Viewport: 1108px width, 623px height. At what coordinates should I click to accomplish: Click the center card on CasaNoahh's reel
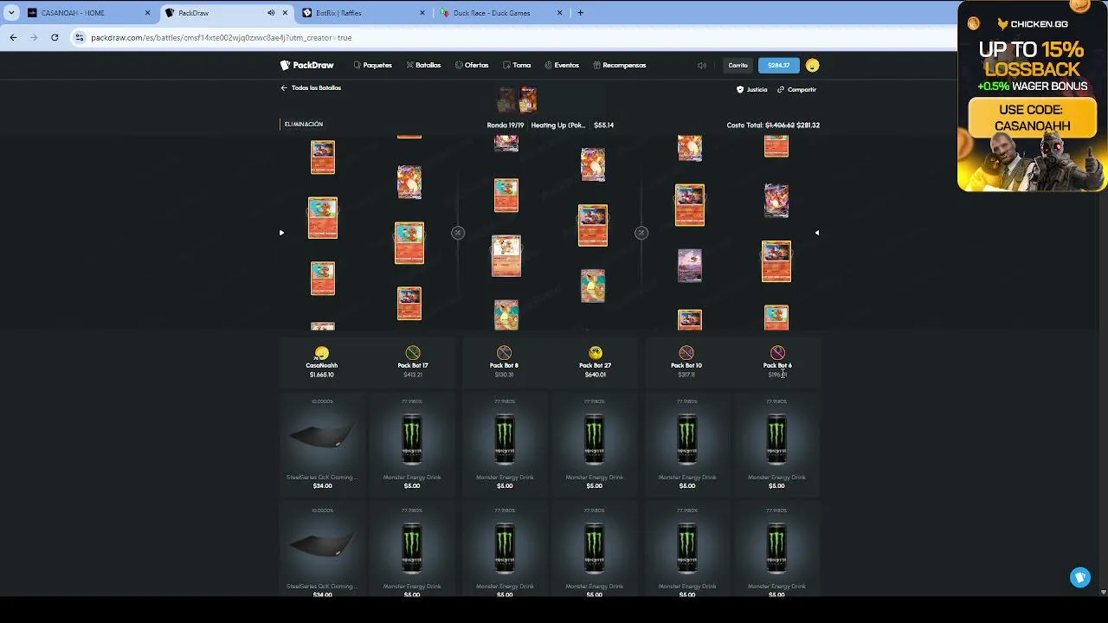click(x=323, y=218)
